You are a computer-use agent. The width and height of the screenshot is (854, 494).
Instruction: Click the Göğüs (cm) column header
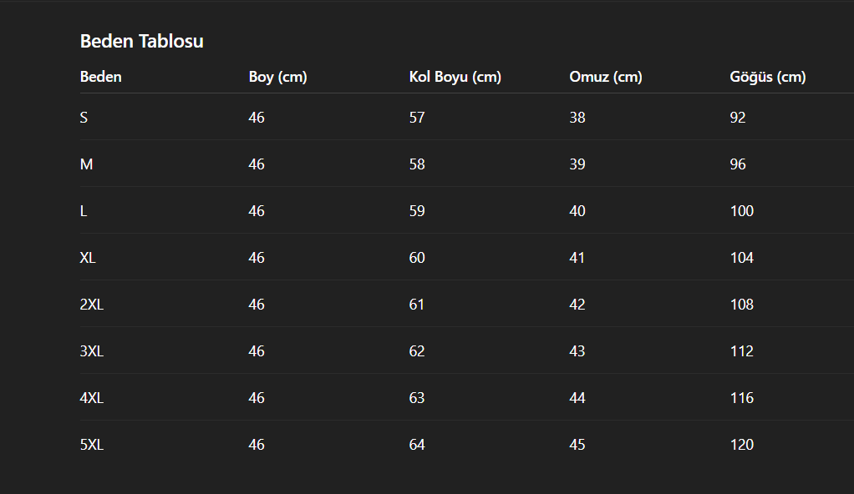pyautogui.click(x=767, y=77)
